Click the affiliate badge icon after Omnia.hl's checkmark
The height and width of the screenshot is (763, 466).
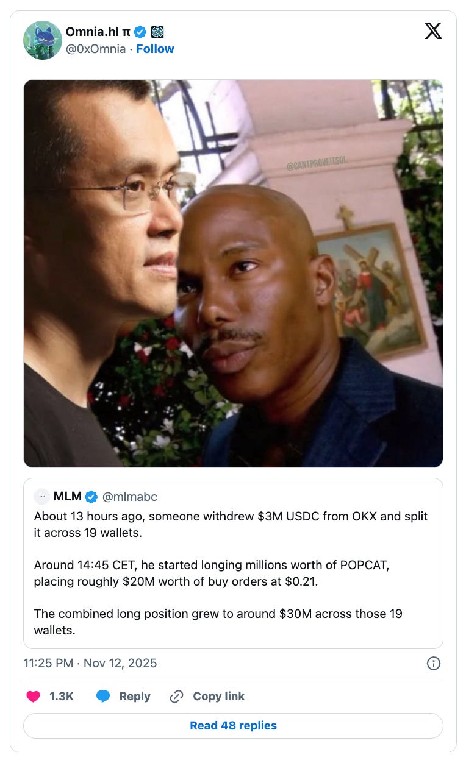pyautogui.click(x=157, y=32)
